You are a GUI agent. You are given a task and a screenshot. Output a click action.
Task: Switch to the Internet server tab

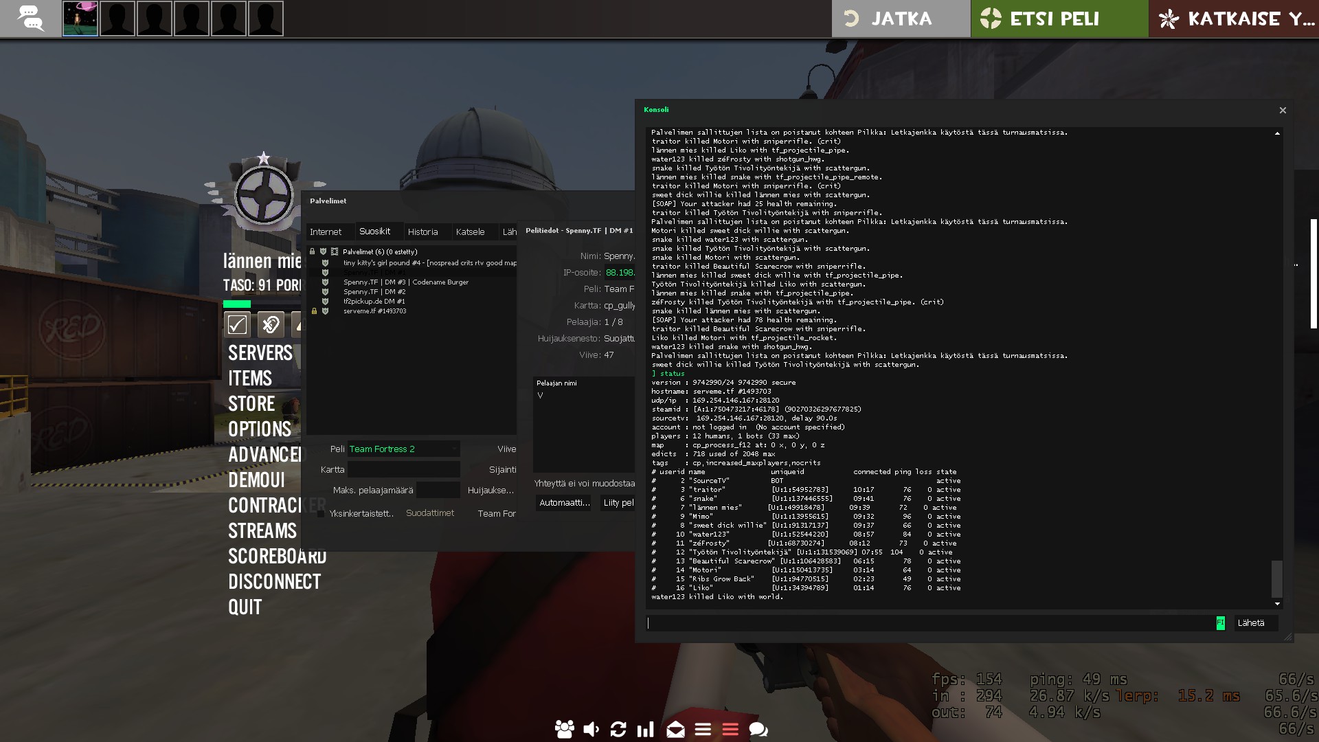point(326,232)
